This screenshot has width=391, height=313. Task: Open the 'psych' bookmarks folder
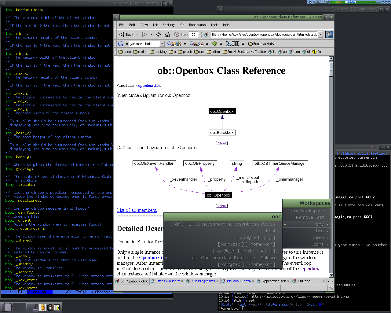pos(185,52)
